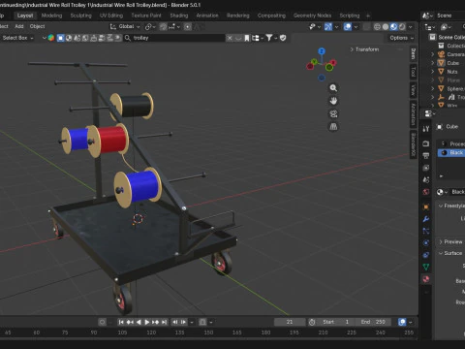The height and width of the screenshot is (349, 465).
Task: Open the Tool properties tab icon
Action: (x=426, y=129)
